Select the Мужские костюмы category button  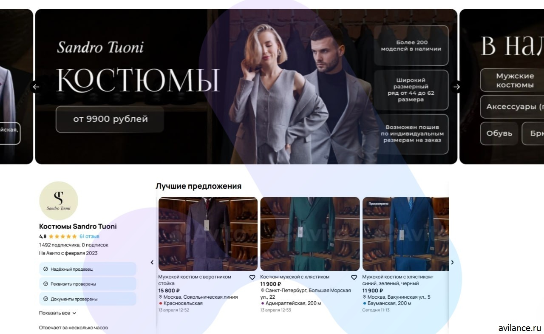click(515, 80)
